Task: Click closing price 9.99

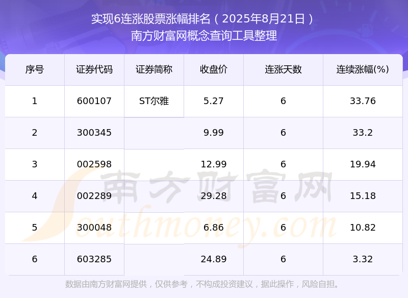Action: [x=214, y=133]
